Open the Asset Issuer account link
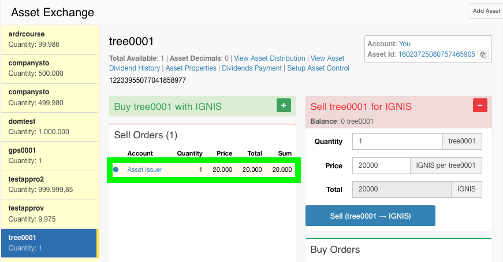The width and height of the screenshot is (503, 262). (144, 169)
